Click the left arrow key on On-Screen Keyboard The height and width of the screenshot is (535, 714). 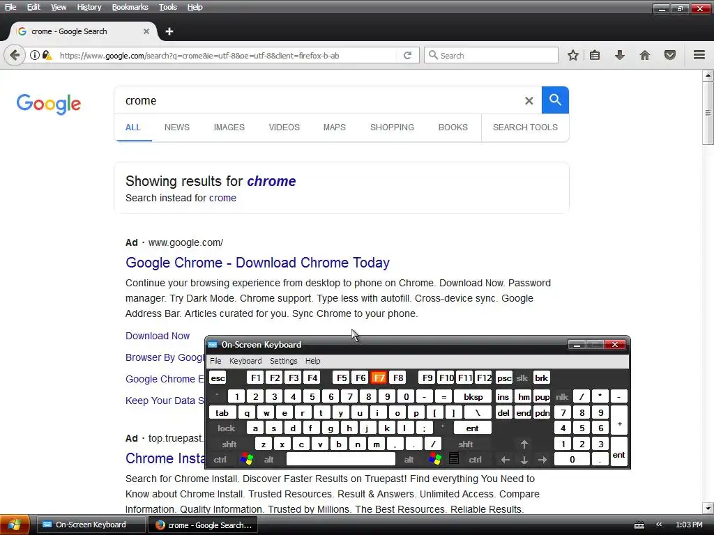tap(506, 460)
